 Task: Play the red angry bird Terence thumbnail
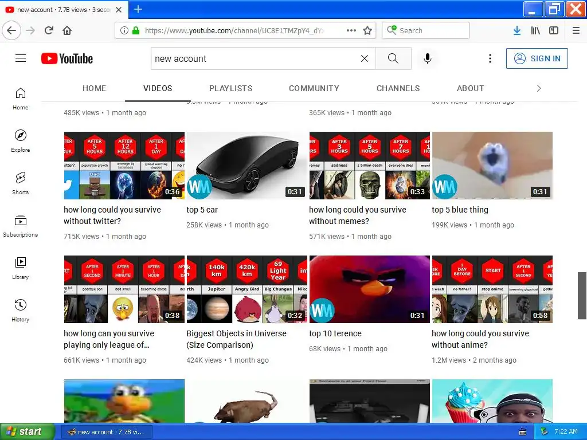click(x=370, y=289)
